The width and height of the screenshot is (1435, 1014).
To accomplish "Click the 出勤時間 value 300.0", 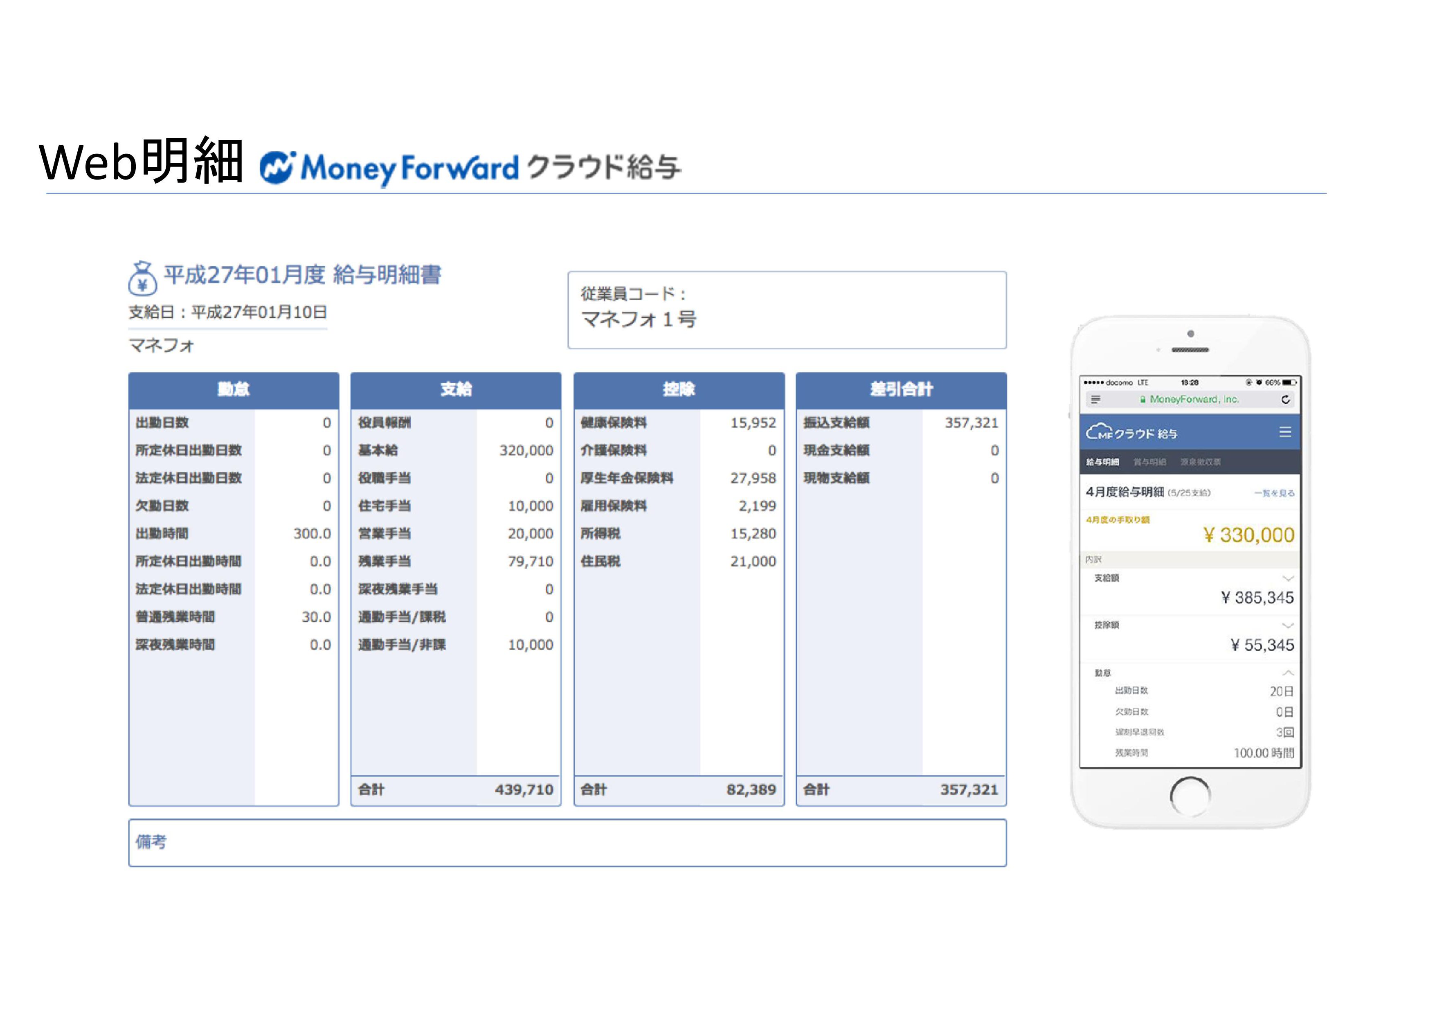I will [312, 533].
